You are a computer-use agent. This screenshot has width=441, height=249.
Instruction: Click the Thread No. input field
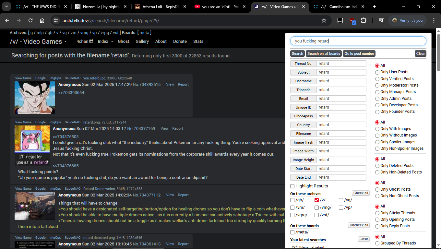pos(341,64)
